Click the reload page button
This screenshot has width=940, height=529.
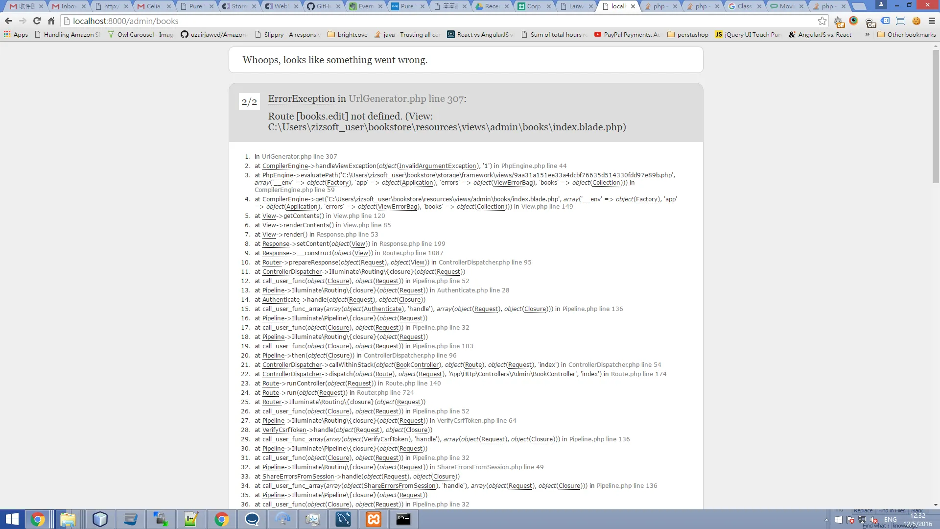click(x=37, y=21)
